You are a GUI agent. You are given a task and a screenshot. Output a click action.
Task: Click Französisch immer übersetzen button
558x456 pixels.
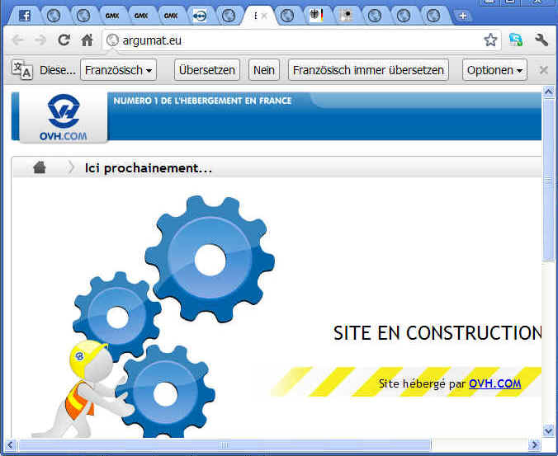tap(368, 70)
